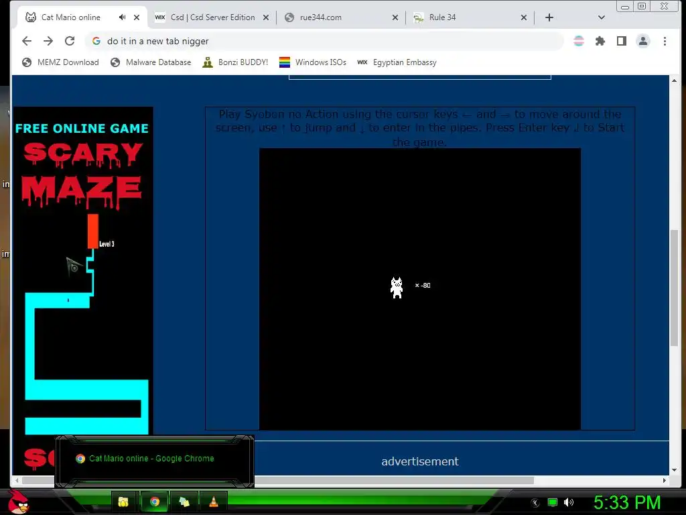
Task: Click the Chrome taskbar icon
Action: 154,502
